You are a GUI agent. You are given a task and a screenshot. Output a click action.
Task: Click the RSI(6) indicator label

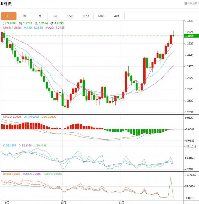coord(12,174)
